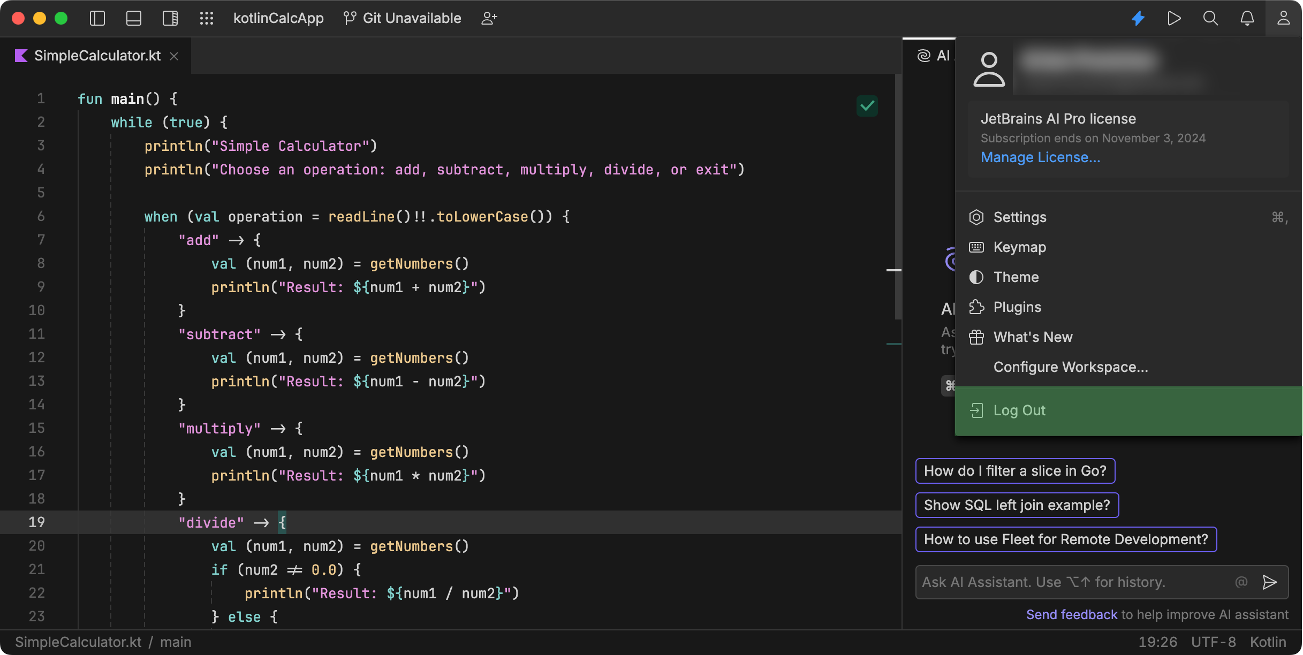Click the AI Assistant lightning bolt icon
This screenshot has width=1303, height=655.
click(x=1138, y=18)
